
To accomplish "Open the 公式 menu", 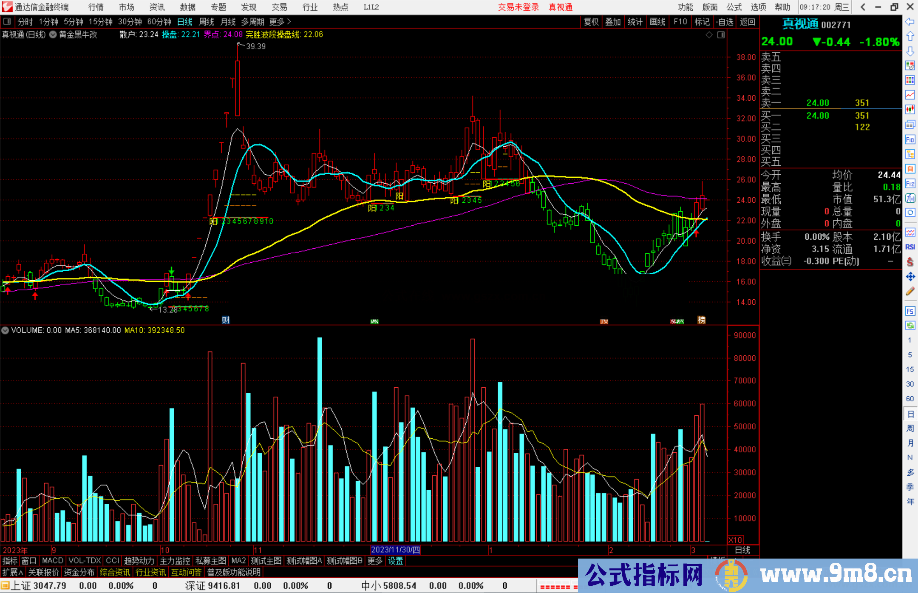I will [734, 7].
